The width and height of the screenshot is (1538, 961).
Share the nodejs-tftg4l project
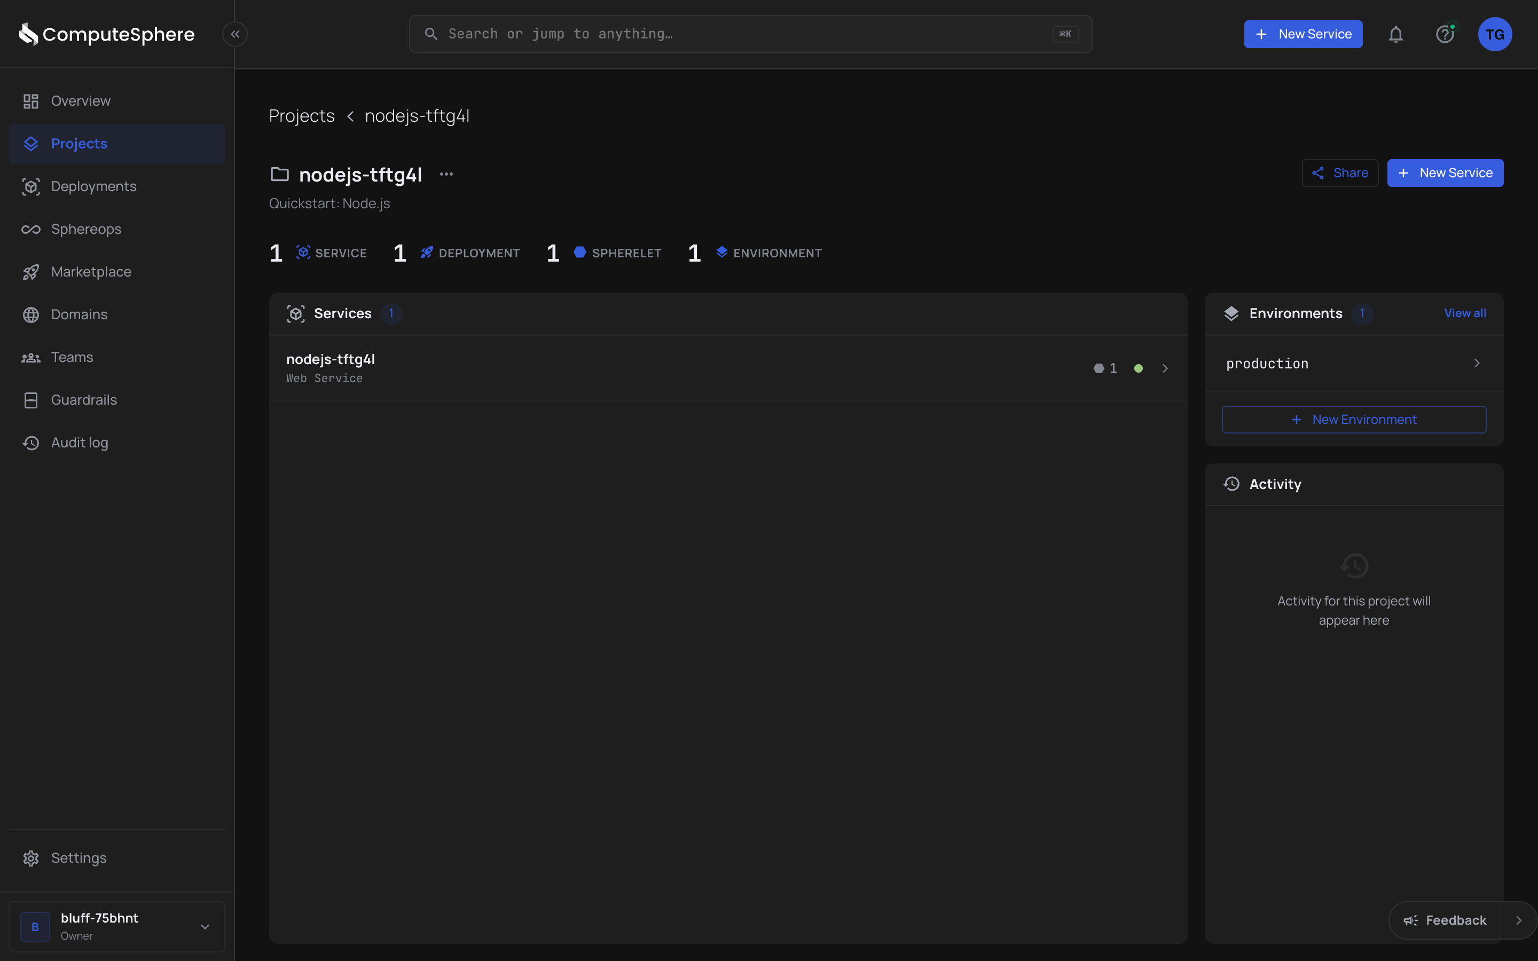(1340, 173)
